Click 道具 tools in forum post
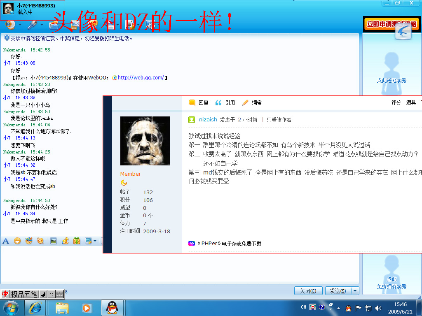Viewport: 422px width, 316px height. (411, 102)
